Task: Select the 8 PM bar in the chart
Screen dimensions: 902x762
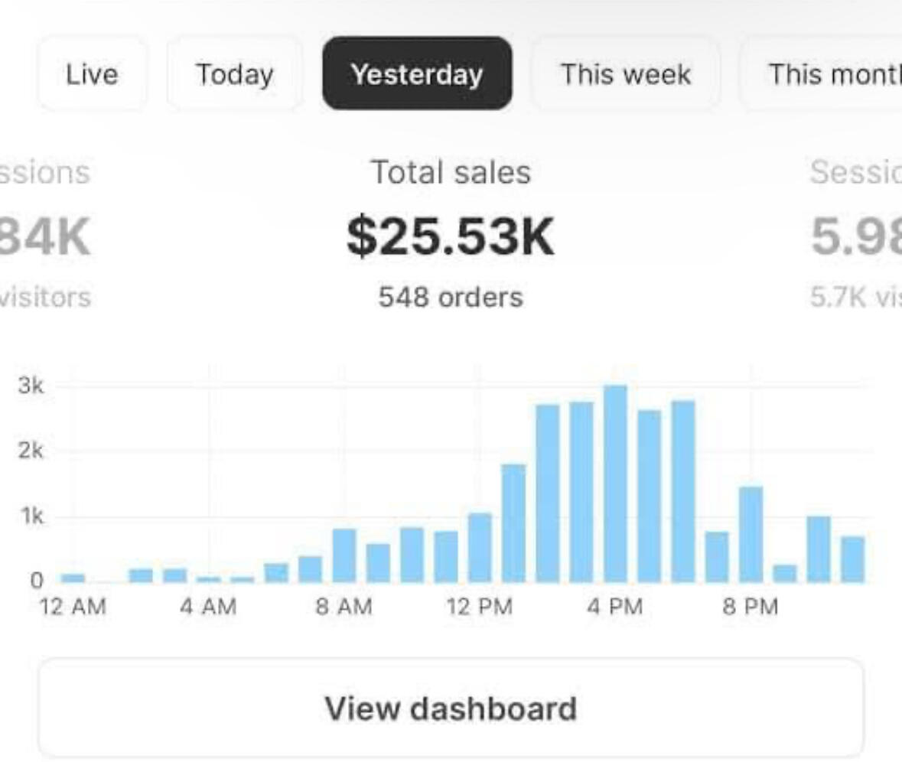Action: tap(751, 534)
